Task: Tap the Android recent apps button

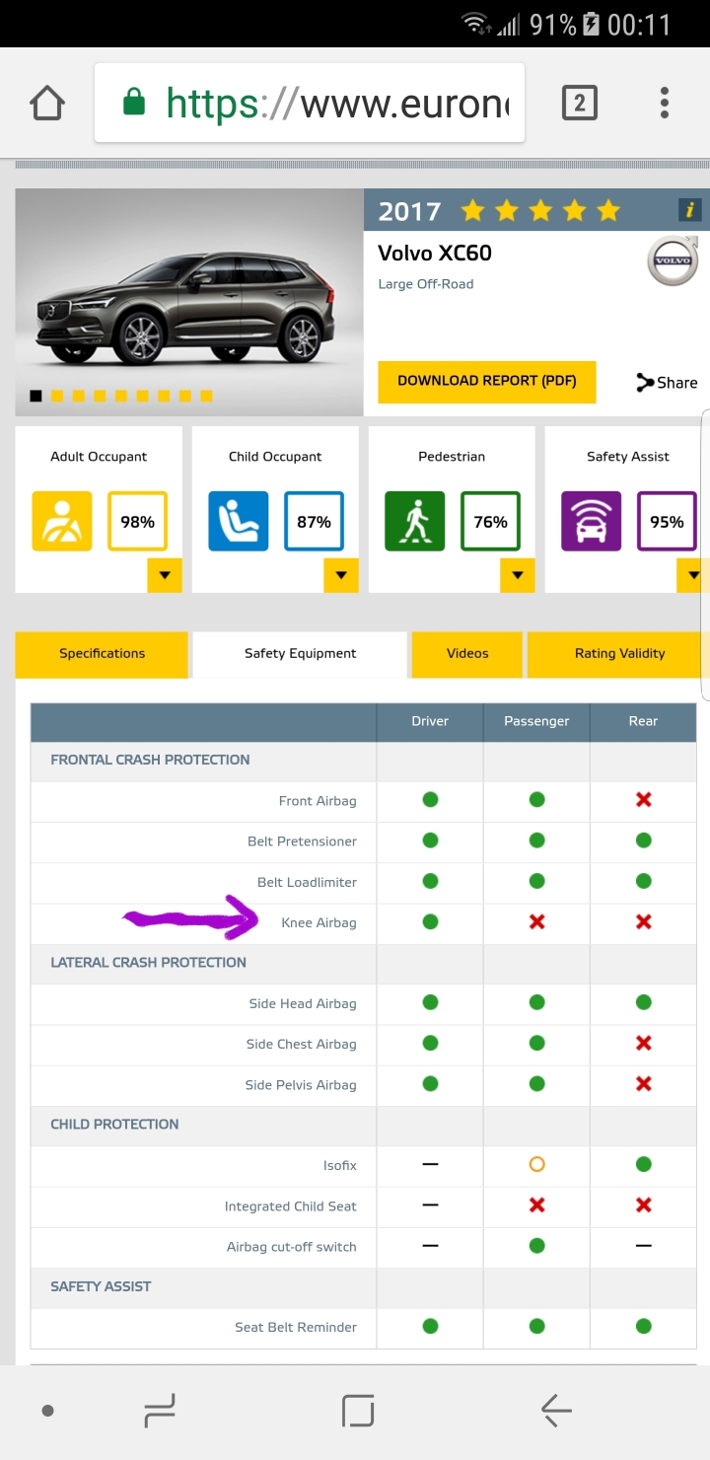Action: [159, 1412]
